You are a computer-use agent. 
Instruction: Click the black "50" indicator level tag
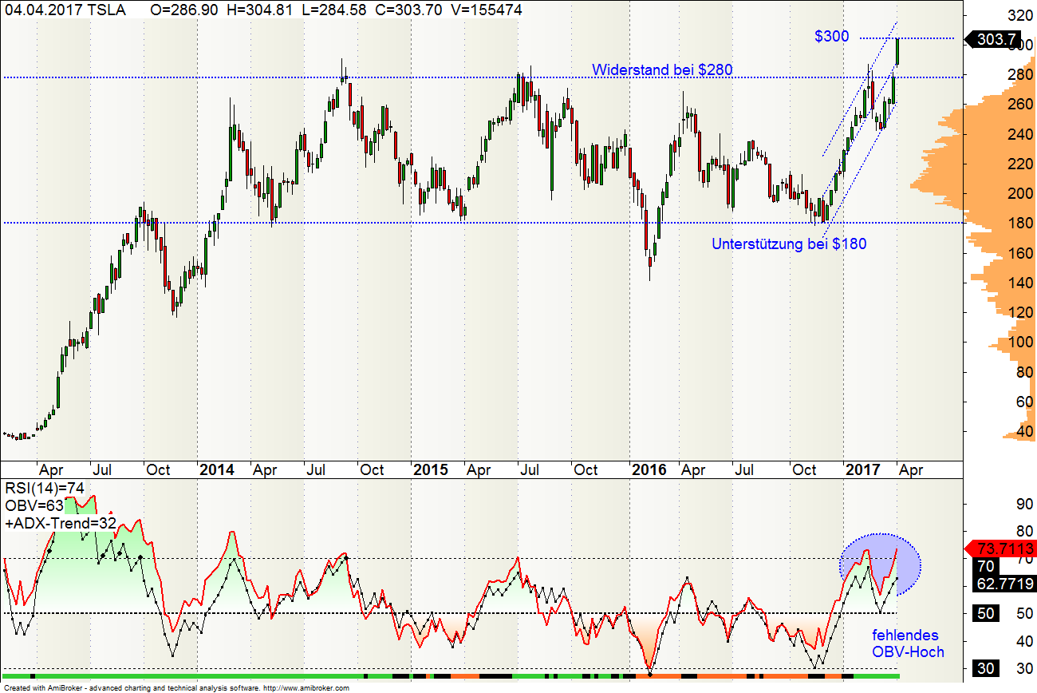coord(984,613)
